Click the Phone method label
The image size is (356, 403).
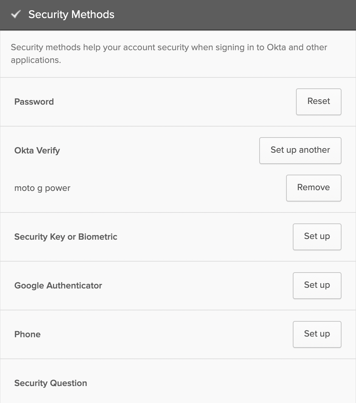28,334
